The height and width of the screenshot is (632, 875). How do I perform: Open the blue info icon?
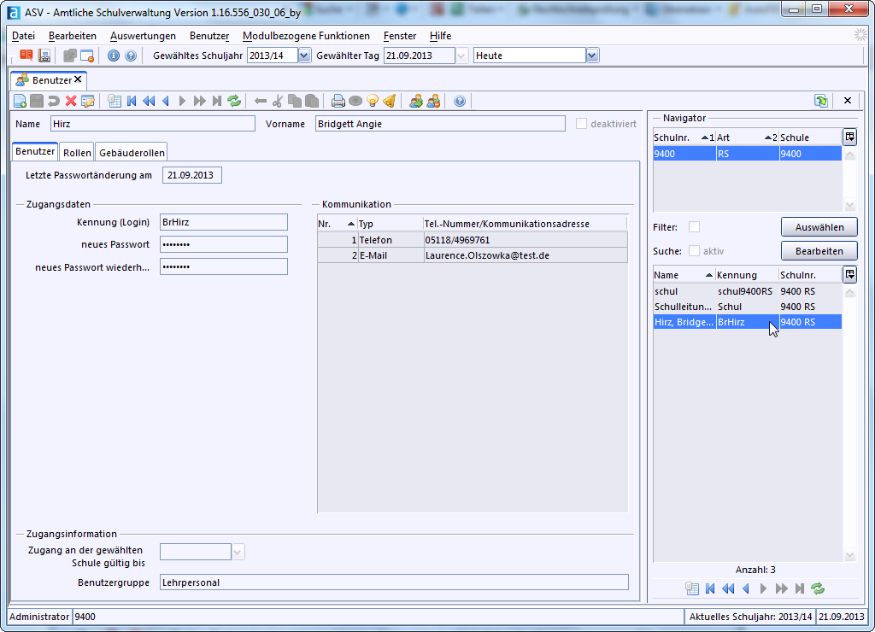(114, 56)
